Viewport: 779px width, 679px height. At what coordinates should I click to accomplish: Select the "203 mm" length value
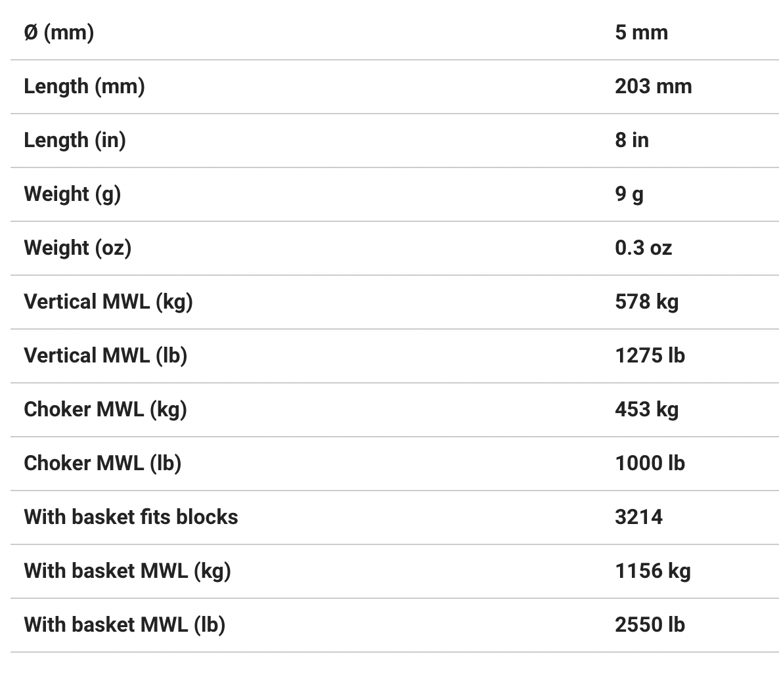653,86
